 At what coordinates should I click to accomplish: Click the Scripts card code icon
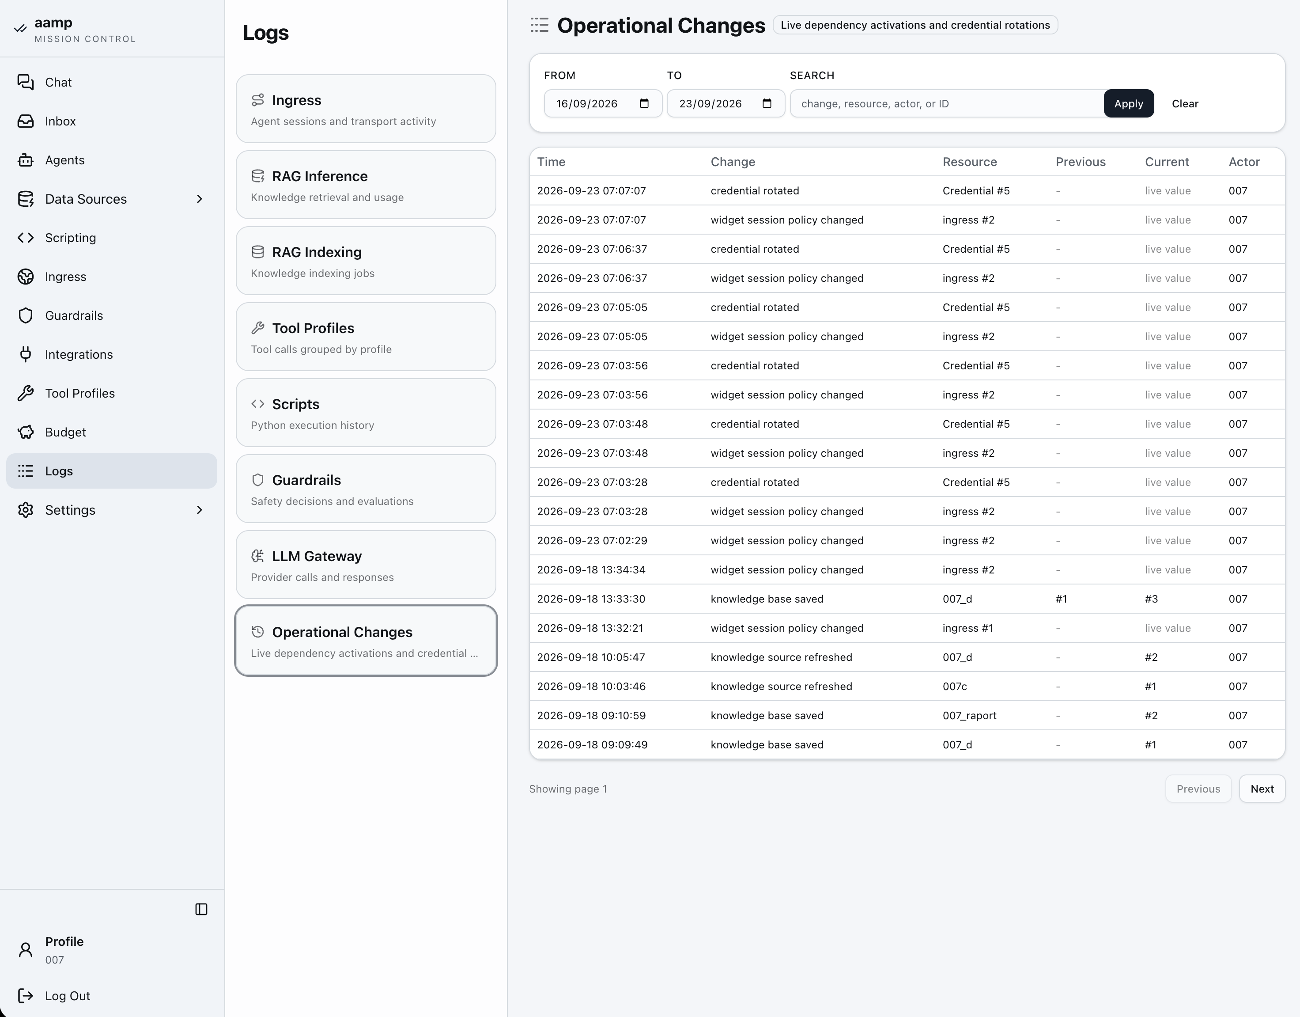258,404
